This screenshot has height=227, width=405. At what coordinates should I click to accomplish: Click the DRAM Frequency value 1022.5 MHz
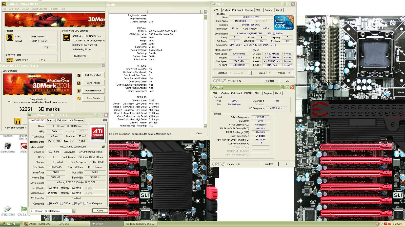pos(260,117)
